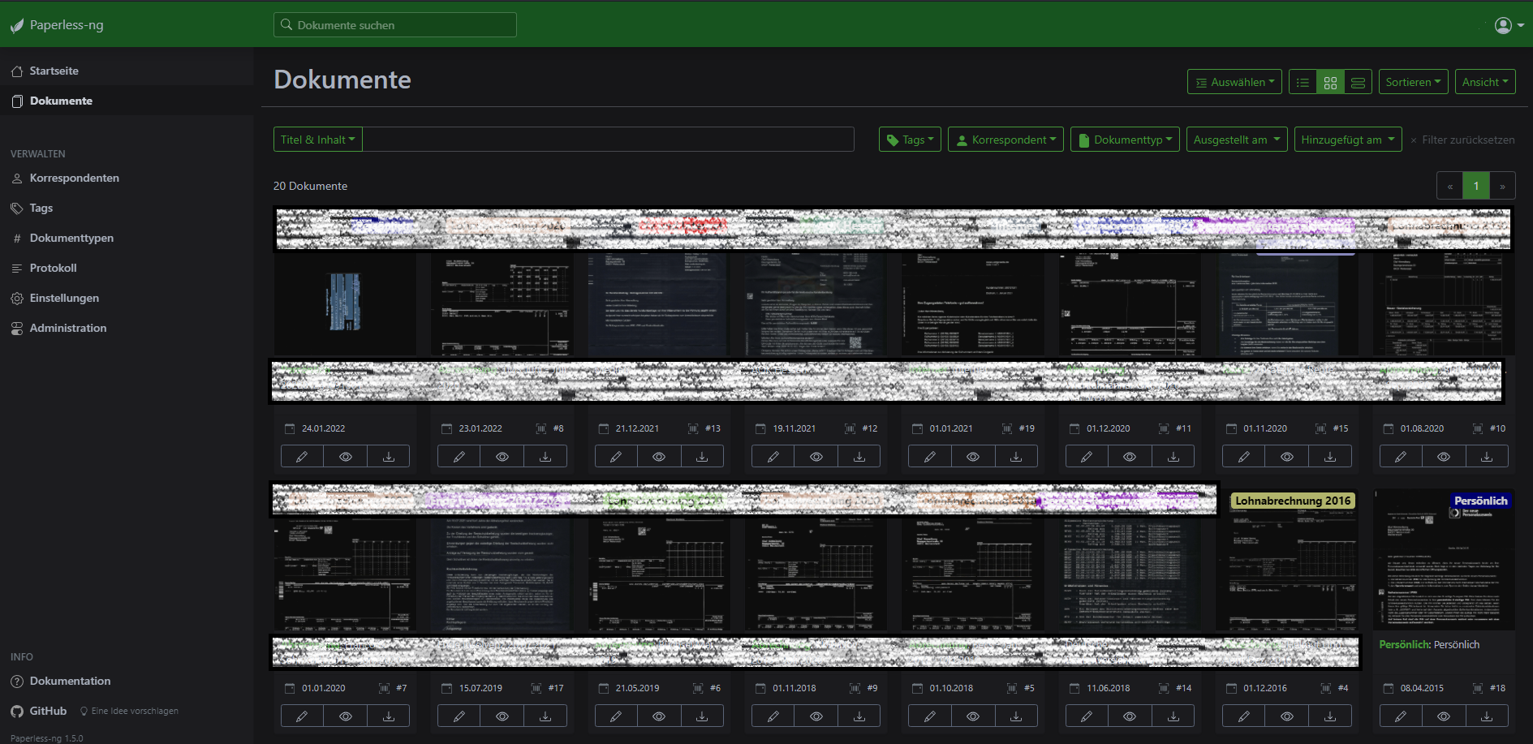
Task: Switch to the list view layout icon
Action: [1303, 82]
